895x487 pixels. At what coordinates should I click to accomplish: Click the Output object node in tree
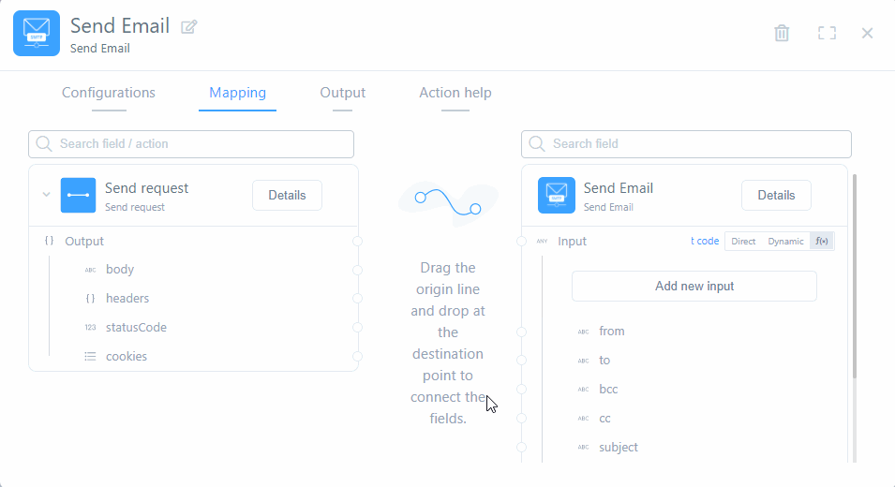click(84, 242)
